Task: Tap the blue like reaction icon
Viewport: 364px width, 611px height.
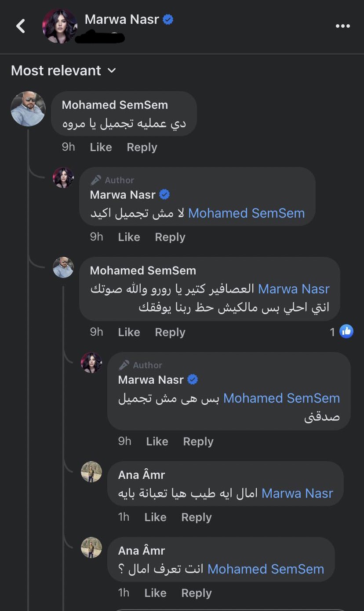Action: point(346,331)
